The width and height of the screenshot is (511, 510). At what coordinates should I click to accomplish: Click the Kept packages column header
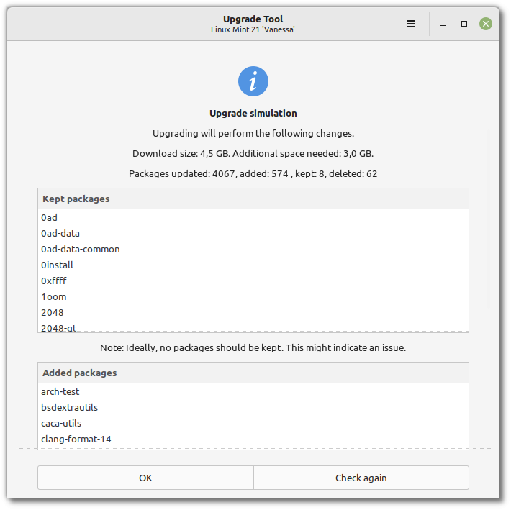click(x=253, y=199)
